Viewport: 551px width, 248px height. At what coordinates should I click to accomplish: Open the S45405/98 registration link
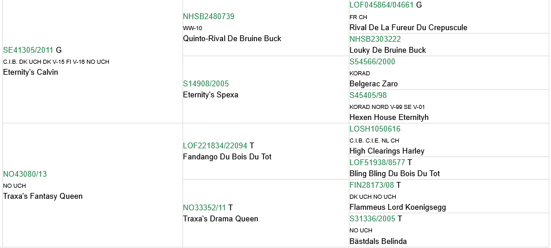point(368,95)
